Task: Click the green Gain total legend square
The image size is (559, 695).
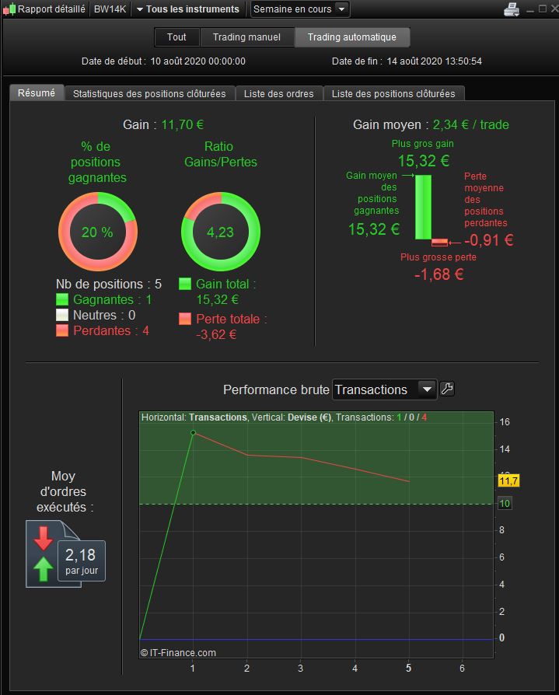Action: tap(185, 284)
